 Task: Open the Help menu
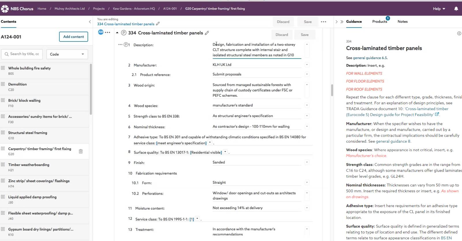point(439,9)
